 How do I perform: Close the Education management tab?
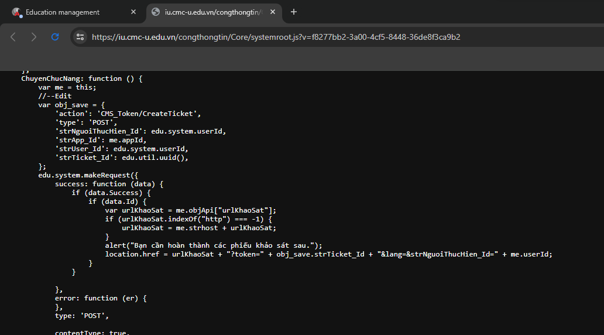pyautogui.click(x=133, y=12)
